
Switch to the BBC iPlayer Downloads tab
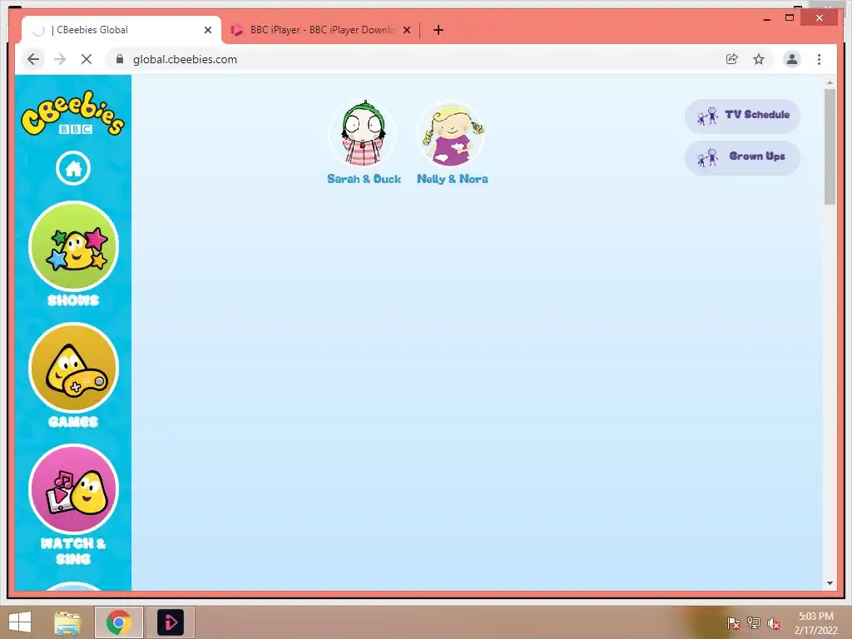[320, 30]
